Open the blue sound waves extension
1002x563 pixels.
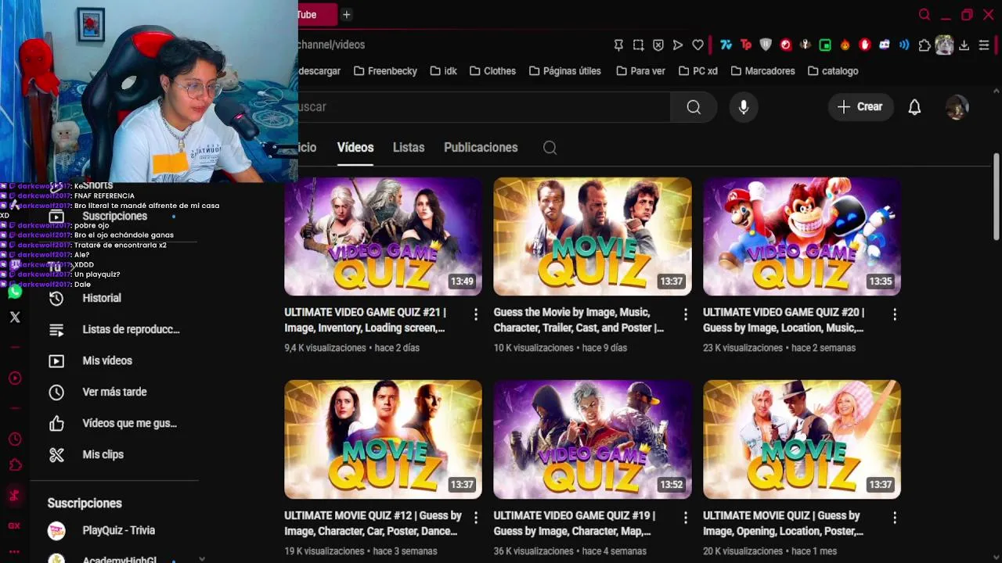coord(904,45)
